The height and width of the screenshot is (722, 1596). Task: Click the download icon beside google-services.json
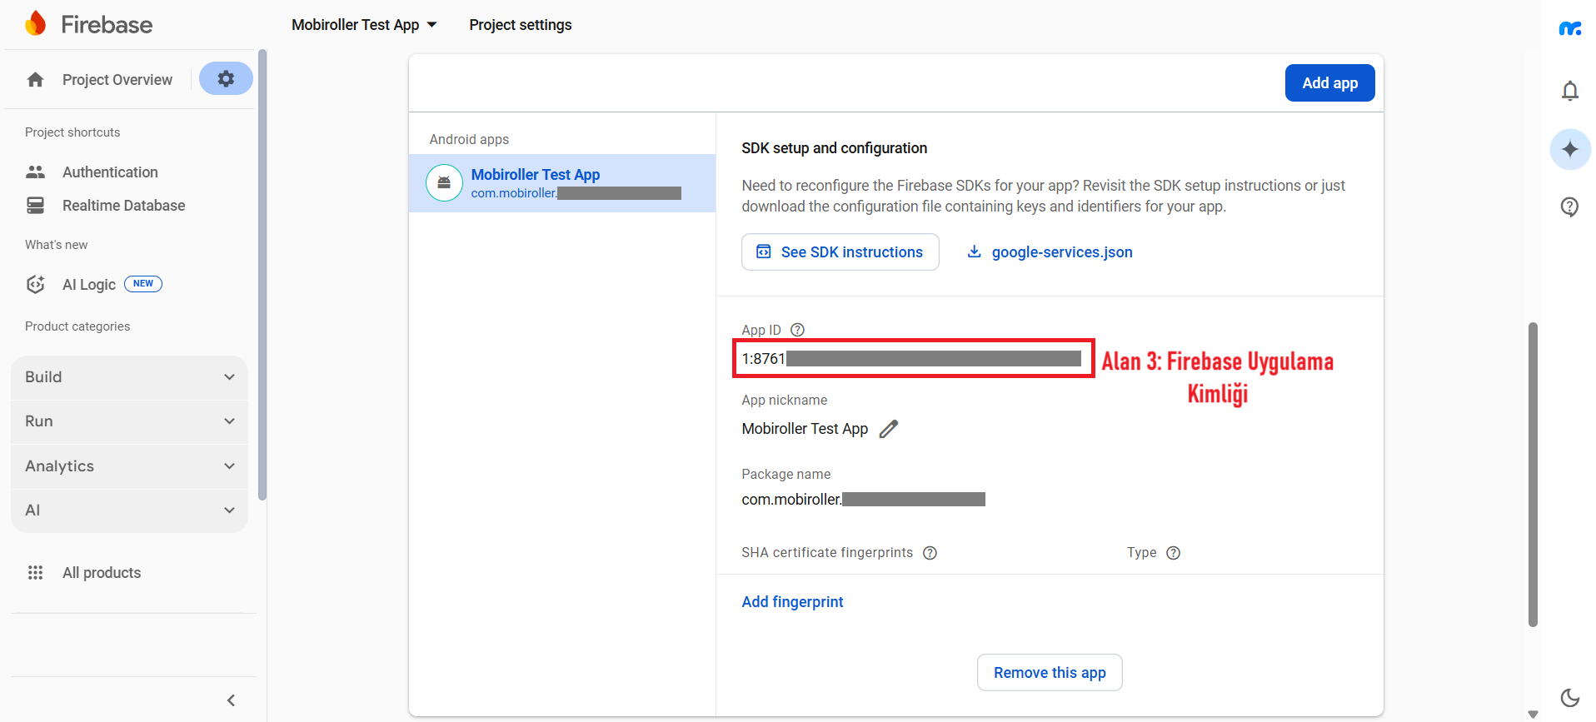tap(974, 251)
